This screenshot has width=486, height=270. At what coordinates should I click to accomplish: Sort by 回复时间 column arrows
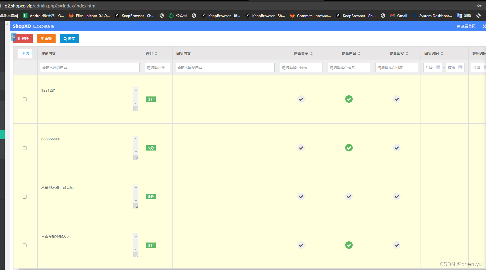pos(442,53)
